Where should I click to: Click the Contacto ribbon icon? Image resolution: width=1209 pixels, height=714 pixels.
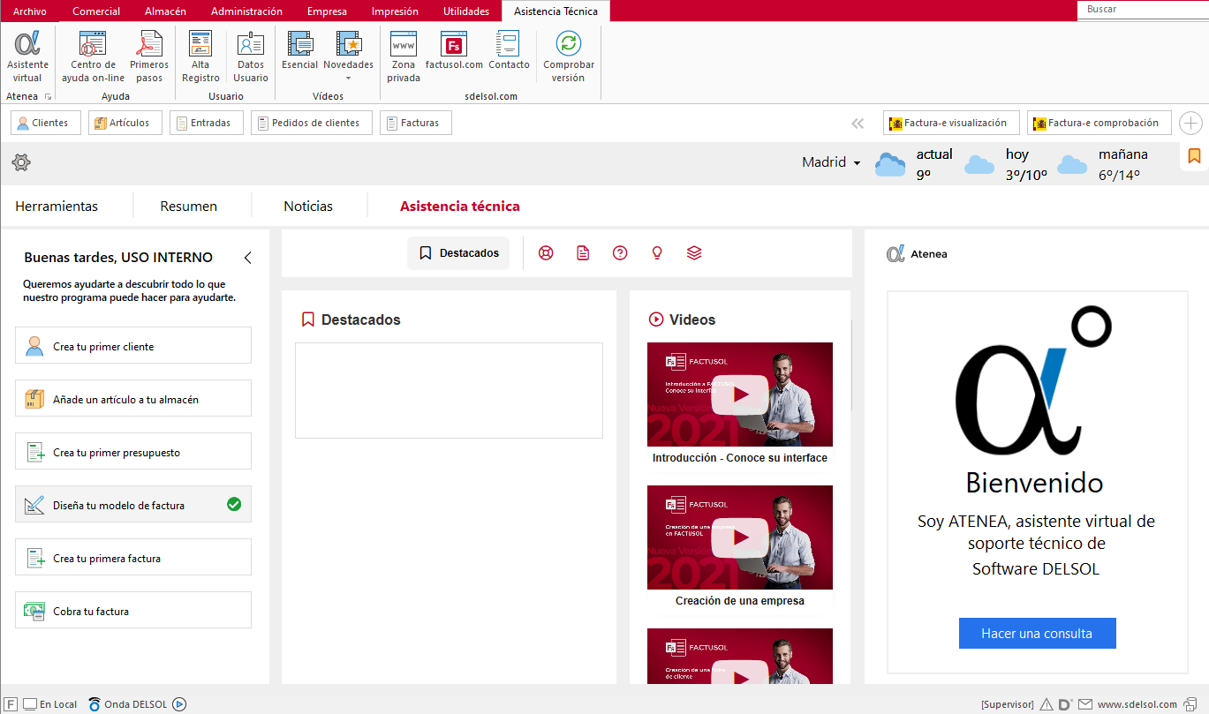(x=509, y=50)
